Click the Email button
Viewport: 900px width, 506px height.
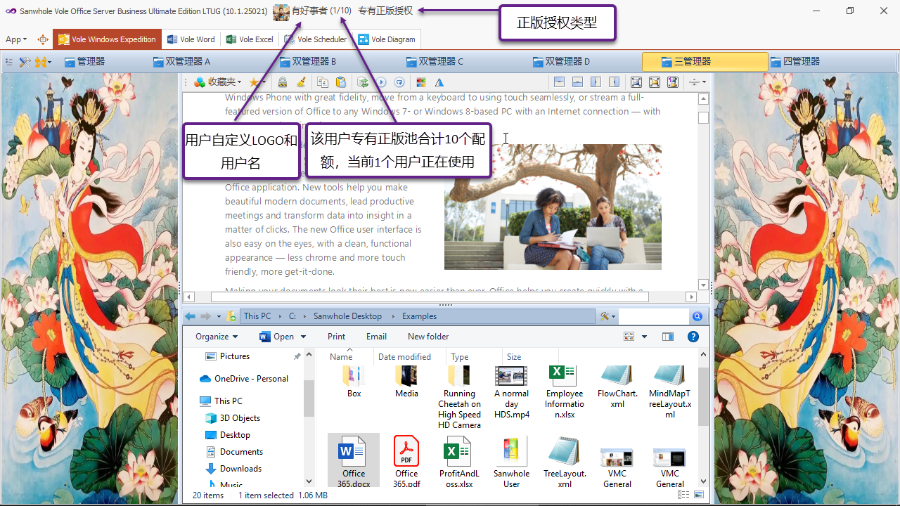(376, 337)
